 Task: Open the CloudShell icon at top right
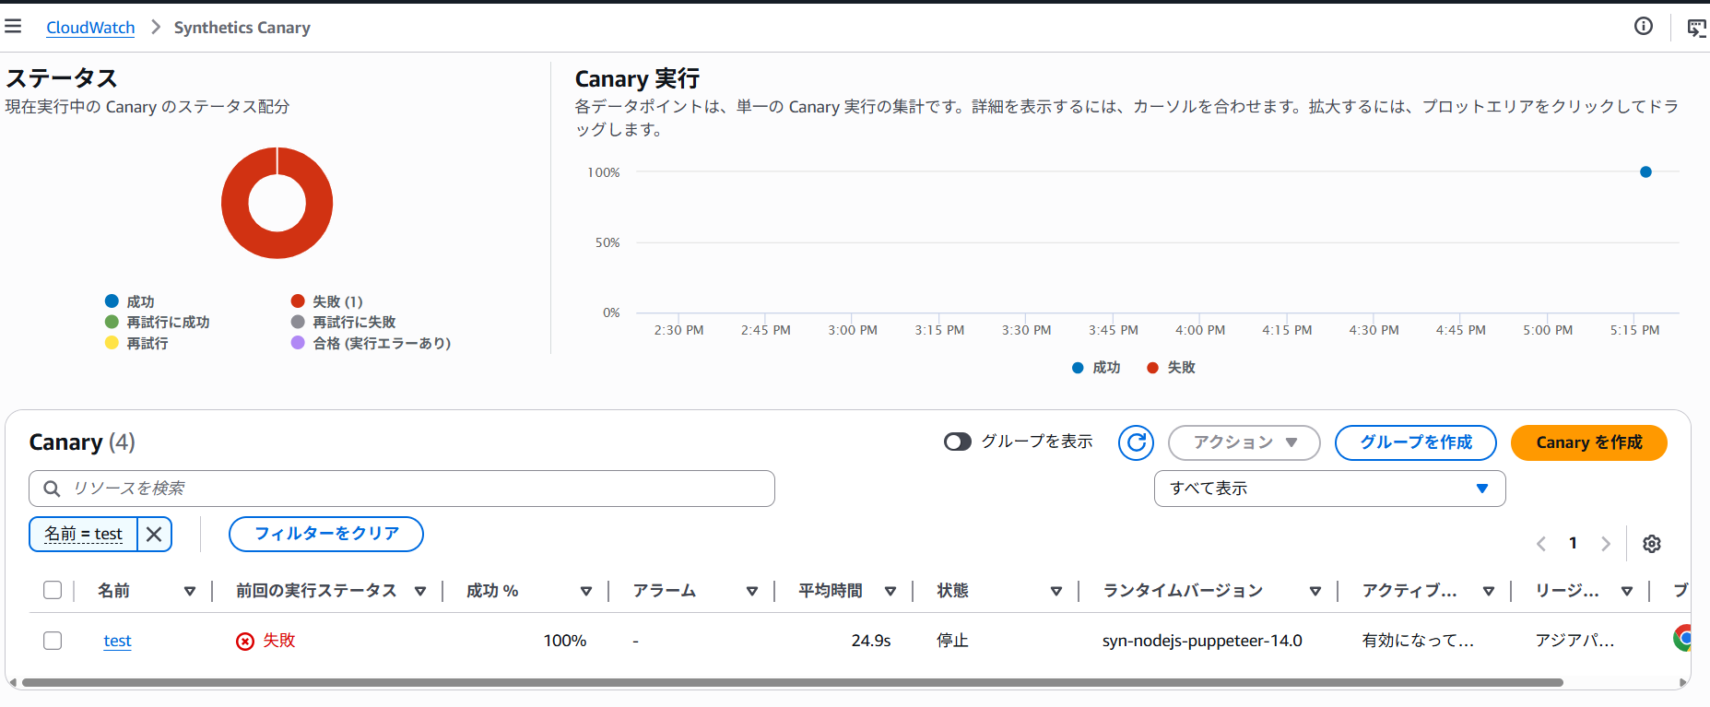coord(1696,28)
